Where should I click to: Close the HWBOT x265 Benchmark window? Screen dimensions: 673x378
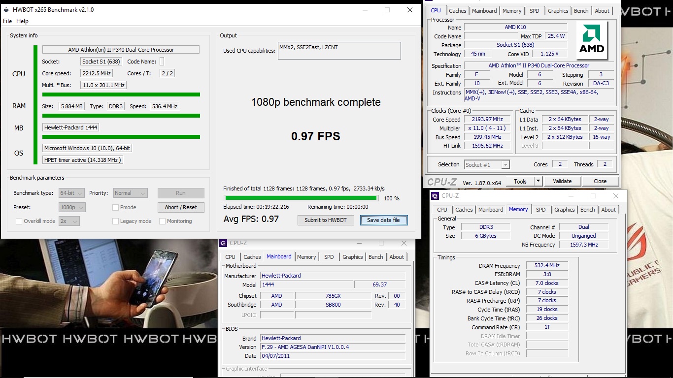[x=410, y=10]
